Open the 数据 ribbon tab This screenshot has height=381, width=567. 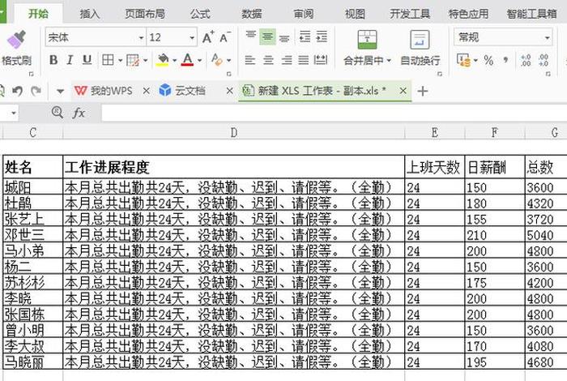pyautogui.click(x=252, y=14)
